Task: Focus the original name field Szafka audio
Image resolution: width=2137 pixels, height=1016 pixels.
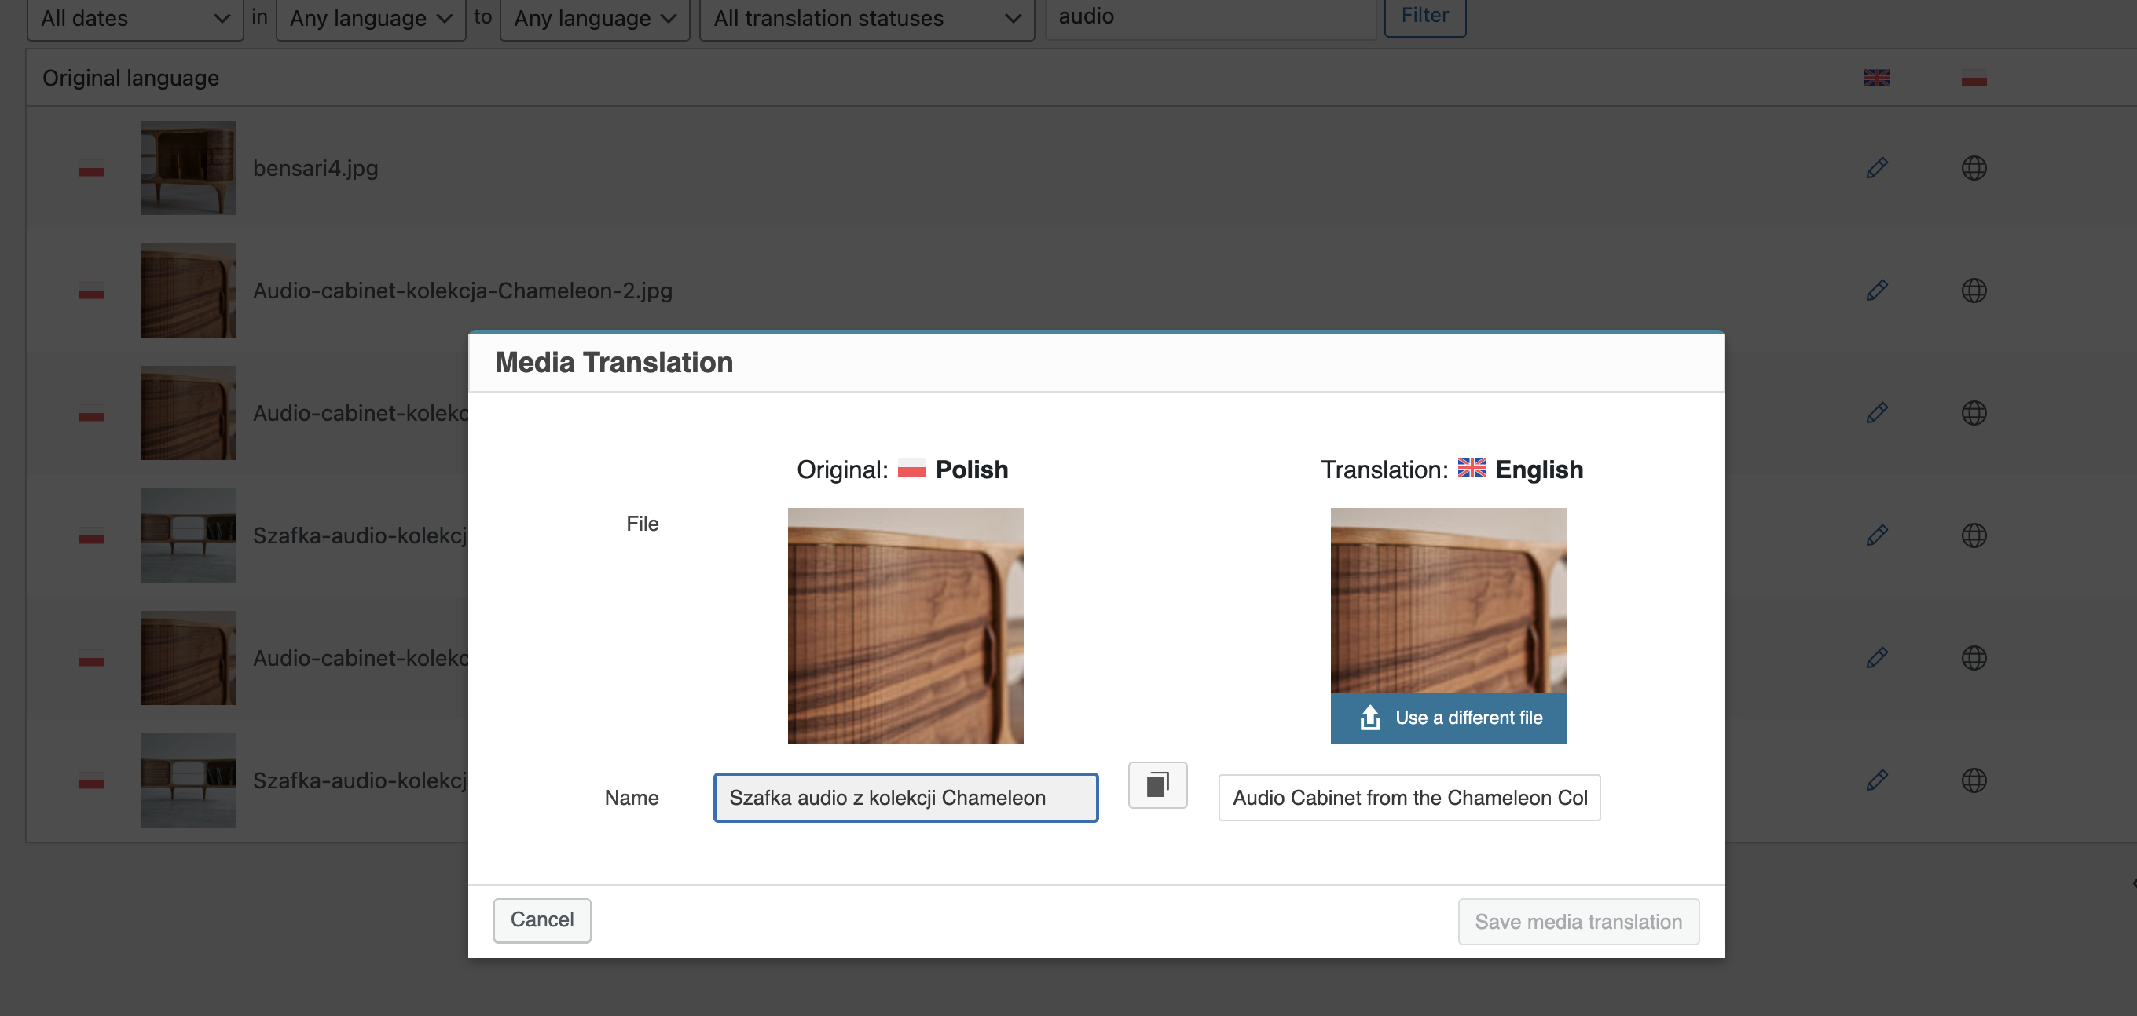Action: [906, 797]
